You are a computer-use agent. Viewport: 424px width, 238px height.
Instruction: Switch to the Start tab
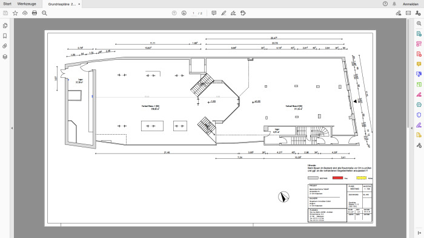pyautogui.click(x=7, y=4)
